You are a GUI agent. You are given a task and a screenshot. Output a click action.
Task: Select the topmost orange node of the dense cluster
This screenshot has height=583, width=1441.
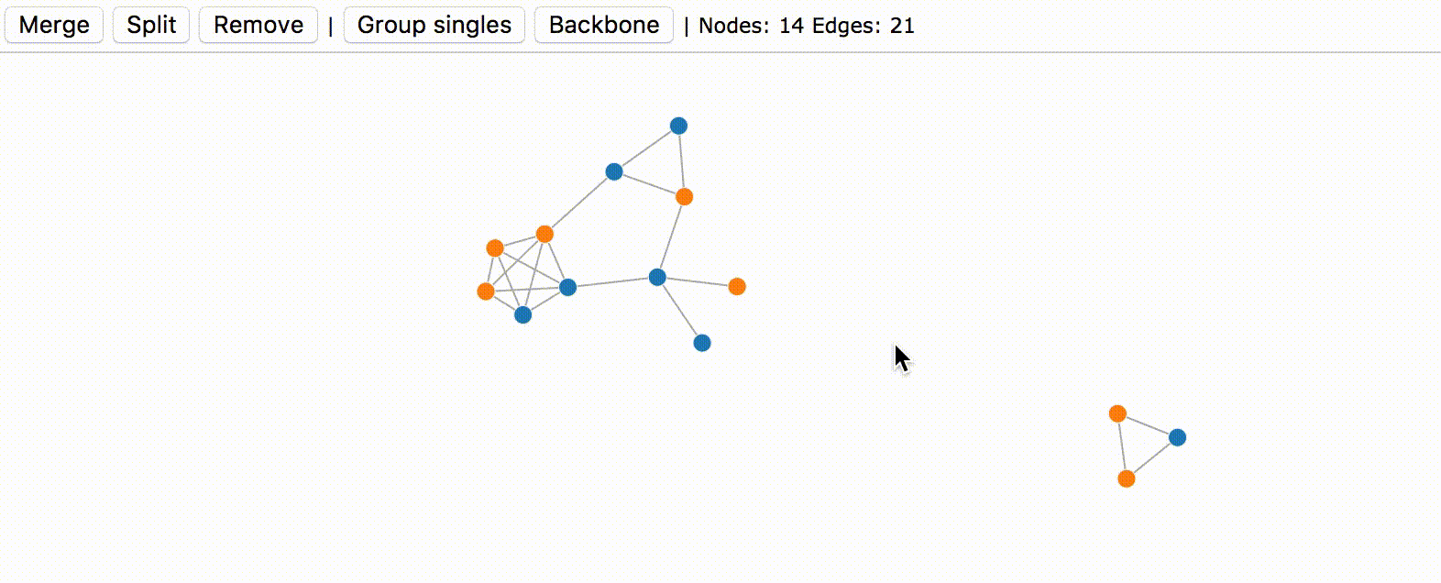544,234
